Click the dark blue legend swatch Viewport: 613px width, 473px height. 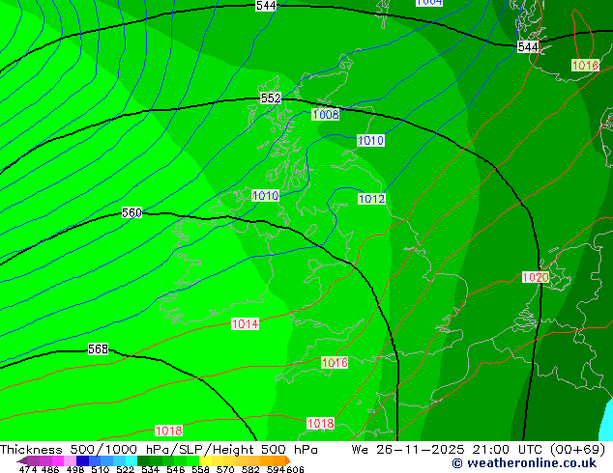tap(82, 460)
